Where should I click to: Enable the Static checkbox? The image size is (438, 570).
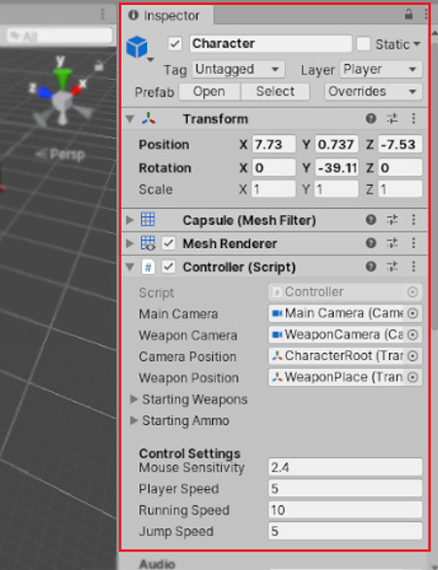tap(363, 44)
